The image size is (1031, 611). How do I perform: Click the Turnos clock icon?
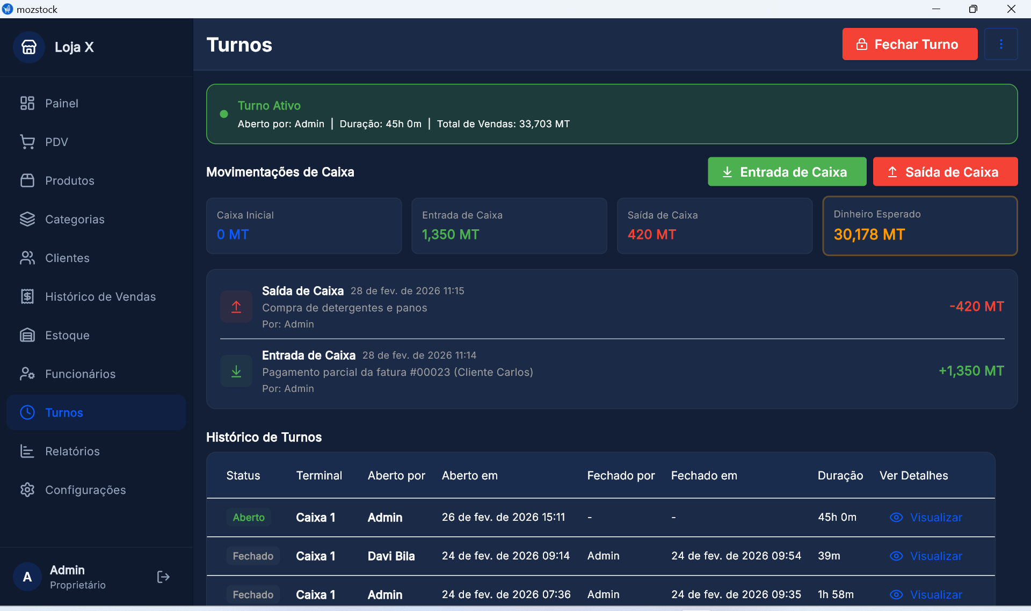[27, 412]
